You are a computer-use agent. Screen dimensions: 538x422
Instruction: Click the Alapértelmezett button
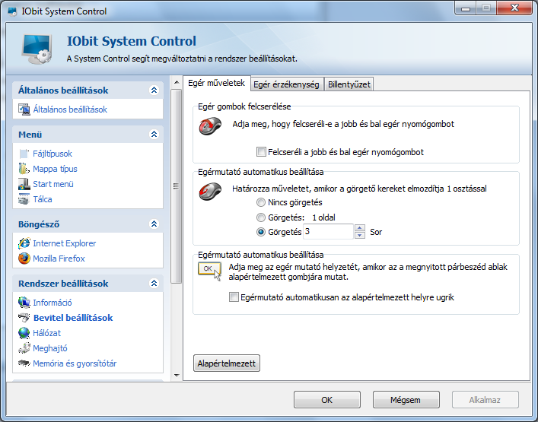pyautogui.click(x=227, y=363)
